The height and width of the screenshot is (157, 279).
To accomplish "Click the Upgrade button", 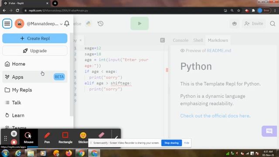I will (x=35, y=51).
